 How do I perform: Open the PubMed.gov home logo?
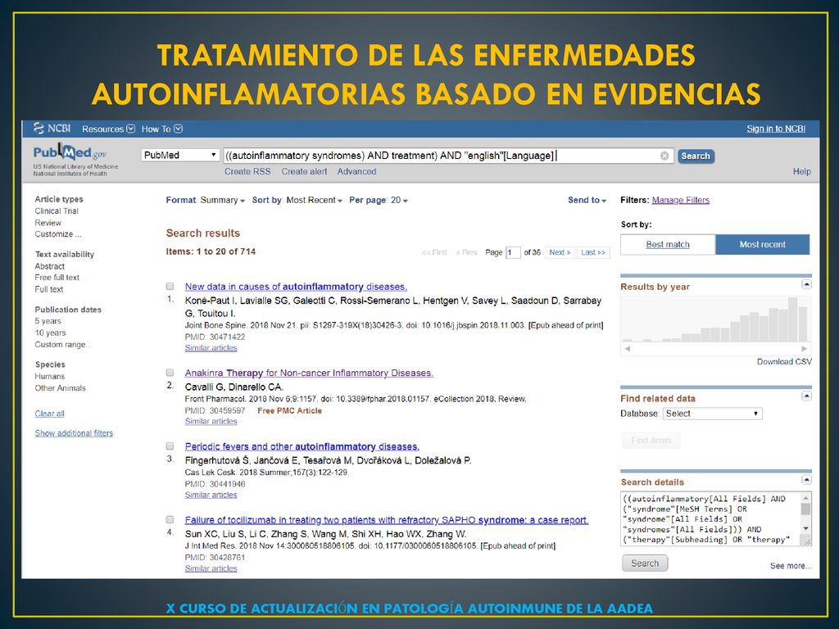click(70, 153)
